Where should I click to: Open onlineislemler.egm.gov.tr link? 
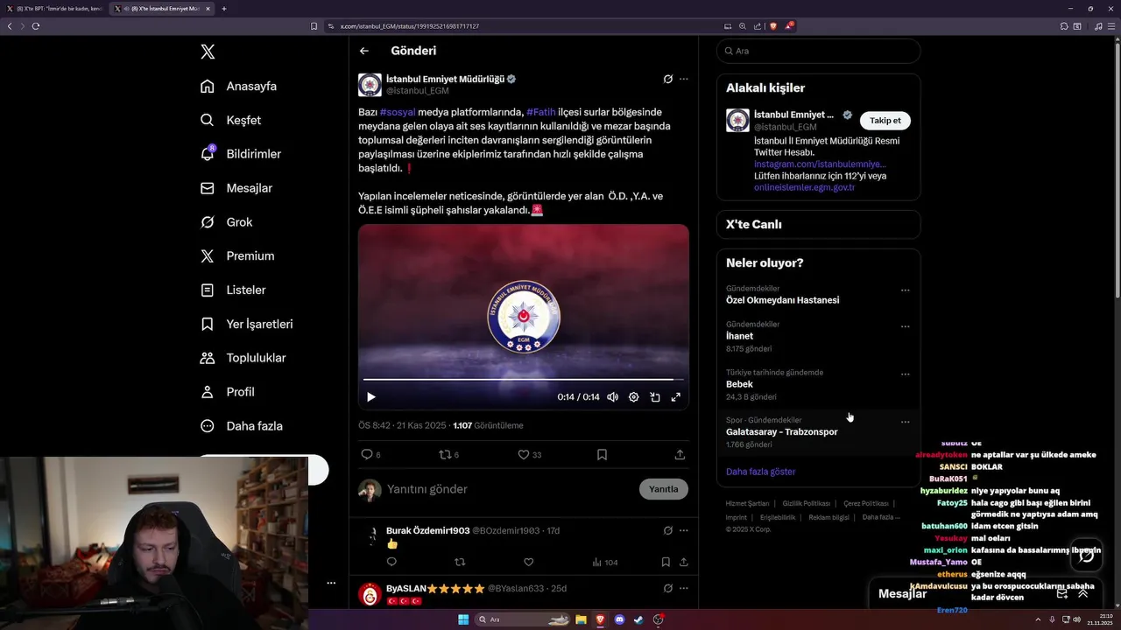[x=805, y=187]
